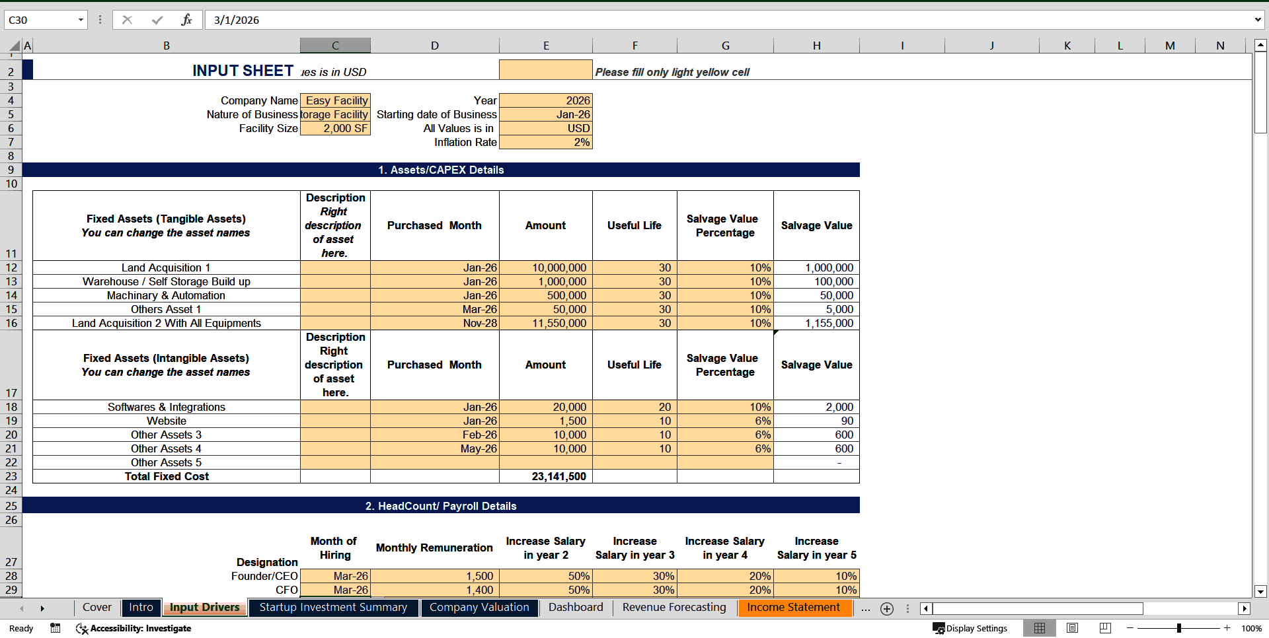
Task: Select column H header
Action: [817, 46]
